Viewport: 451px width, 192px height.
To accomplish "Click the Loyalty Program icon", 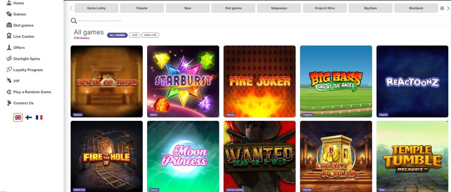I will click(x=9, y=70).
